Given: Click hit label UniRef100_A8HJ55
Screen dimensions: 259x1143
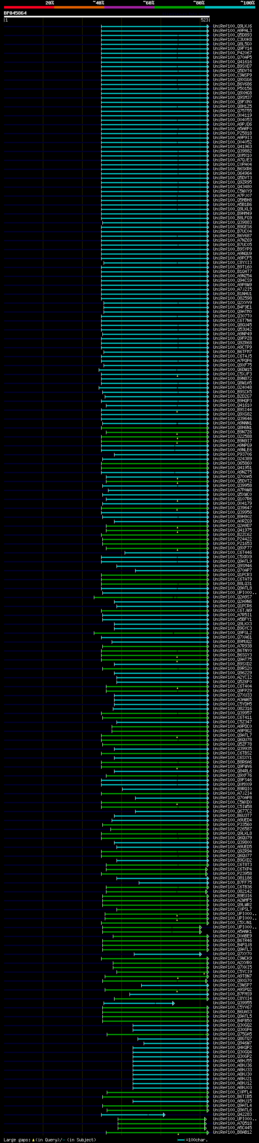Looking at the screenshot, I should pyautogui.click(x=232, y=1061).
